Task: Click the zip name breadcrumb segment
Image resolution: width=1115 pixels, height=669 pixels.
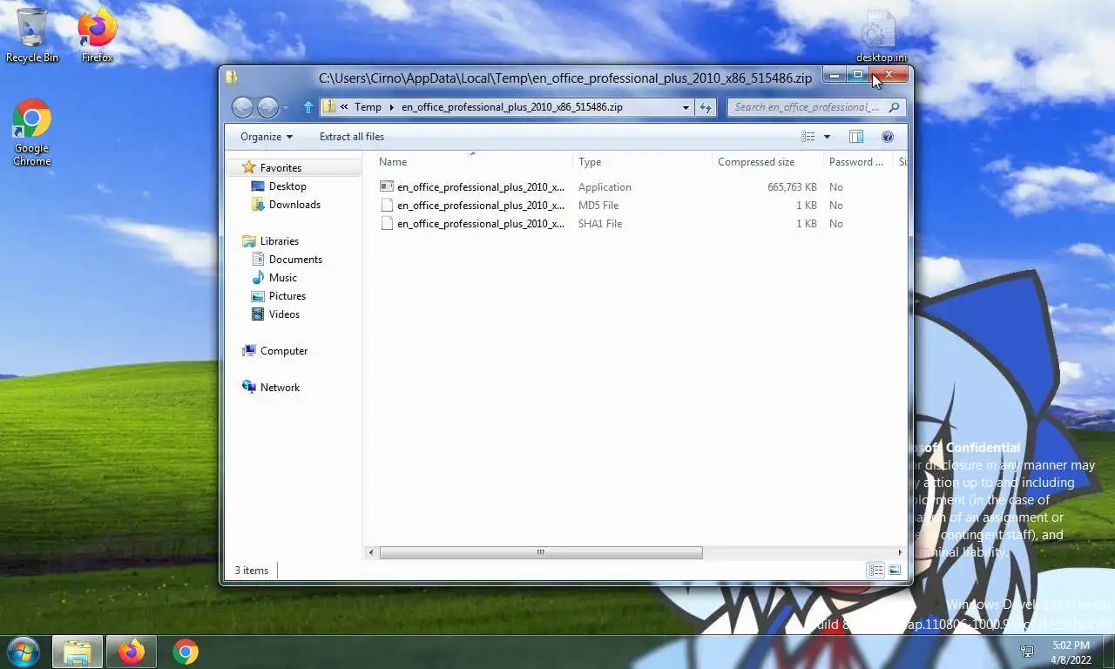Action: 512,107
